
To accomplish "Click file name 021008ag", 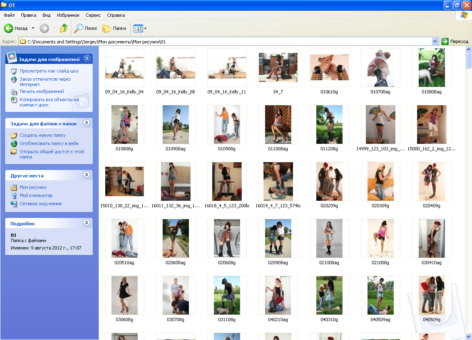I will click(x=329, y=263).
